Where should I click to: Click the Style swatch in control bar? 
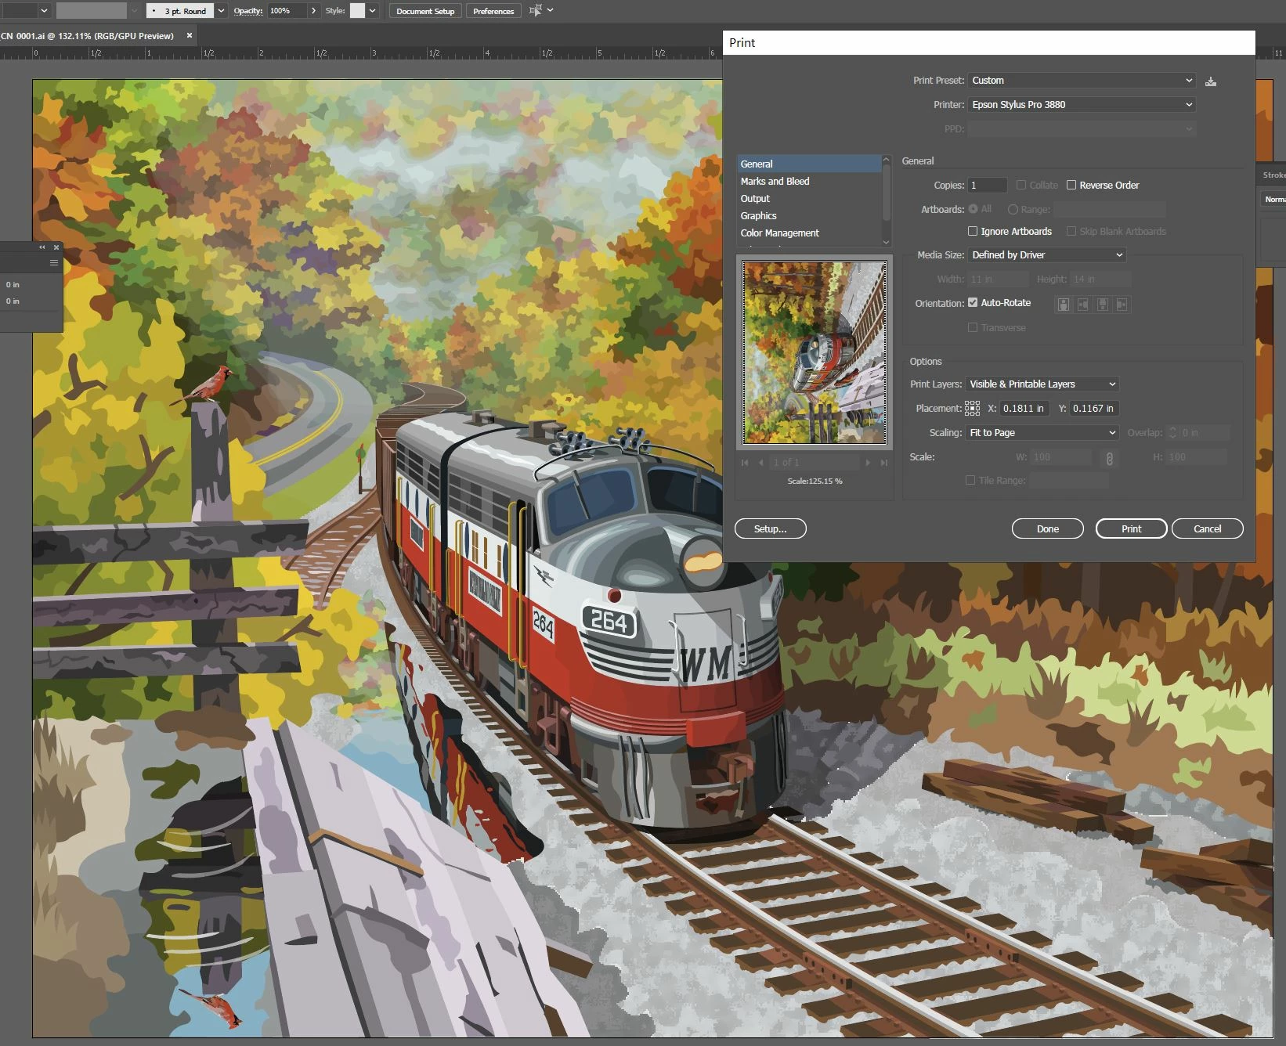[357, 10]
